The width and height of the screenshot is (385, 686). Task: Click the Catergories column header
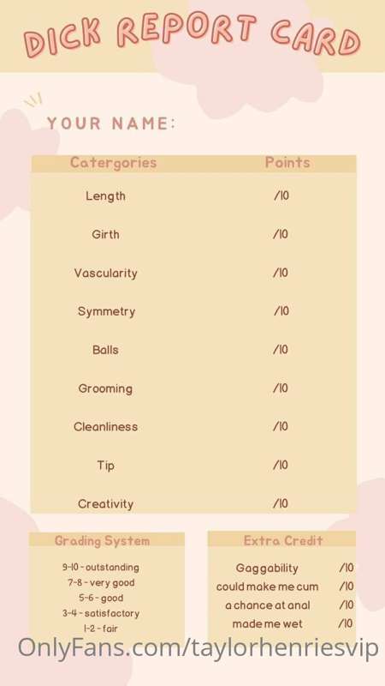(x=114, y=163)
